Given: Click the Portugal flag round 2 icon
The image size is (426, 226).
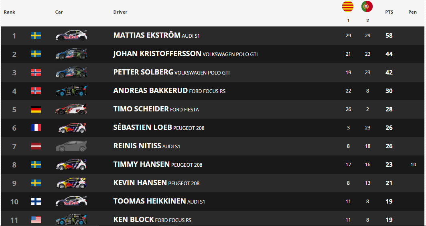Looking at the screenshot, I should click(367, 6).
